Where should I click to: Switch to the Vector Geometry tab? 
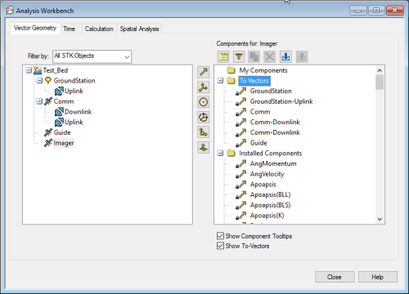coord(35,28)
